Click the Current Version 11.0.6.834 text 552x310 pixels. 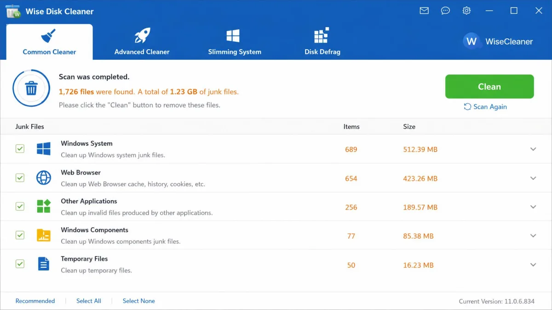497,301
